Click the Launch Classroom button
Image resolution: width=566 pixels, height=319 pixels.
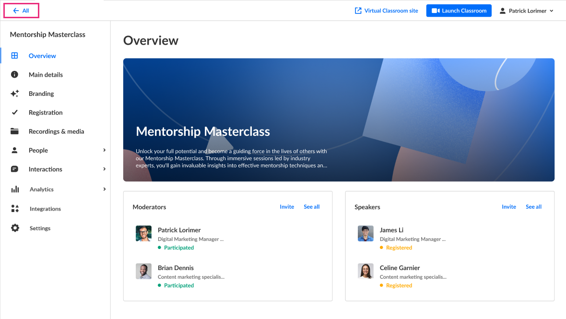(459, 11)
